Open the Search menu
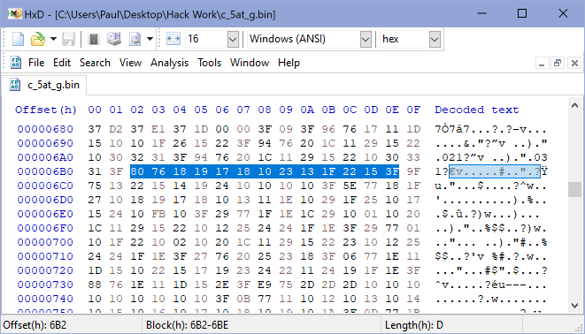 pyautogui.click(x=95, y=63)
